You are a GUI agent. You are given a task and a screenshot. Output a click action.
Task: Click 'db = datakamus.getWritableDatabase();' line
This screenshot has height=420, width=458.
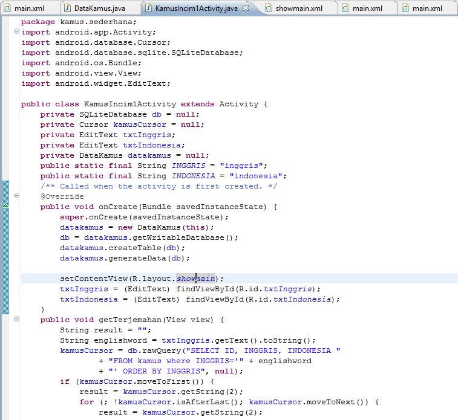pyautogui.click(x=149, y=237)
